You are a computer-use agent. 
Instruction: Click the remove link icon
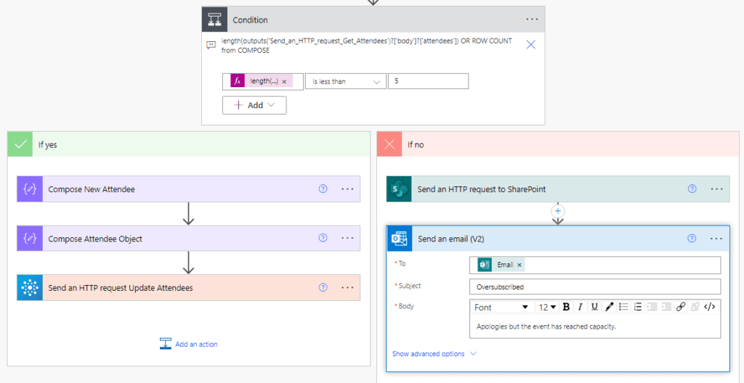point(695,307)
